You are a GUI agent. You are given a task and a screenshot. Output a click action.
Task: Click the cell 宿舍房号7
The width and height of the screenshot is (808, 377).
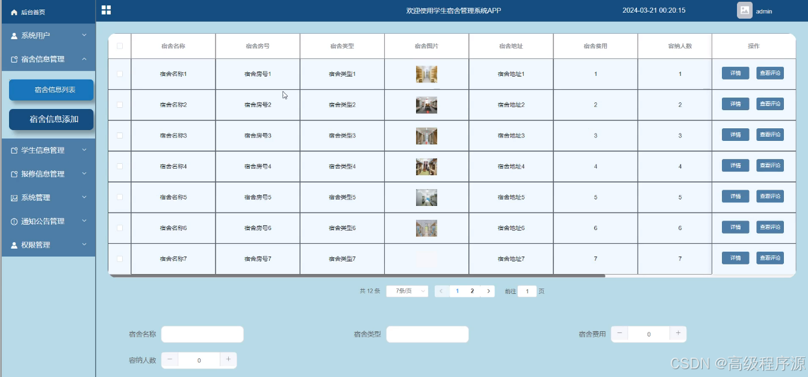258,259
